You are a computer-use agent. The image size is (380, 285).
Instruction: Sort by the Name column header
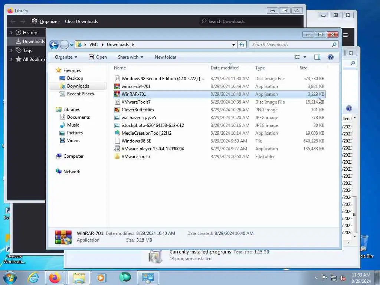160,68
